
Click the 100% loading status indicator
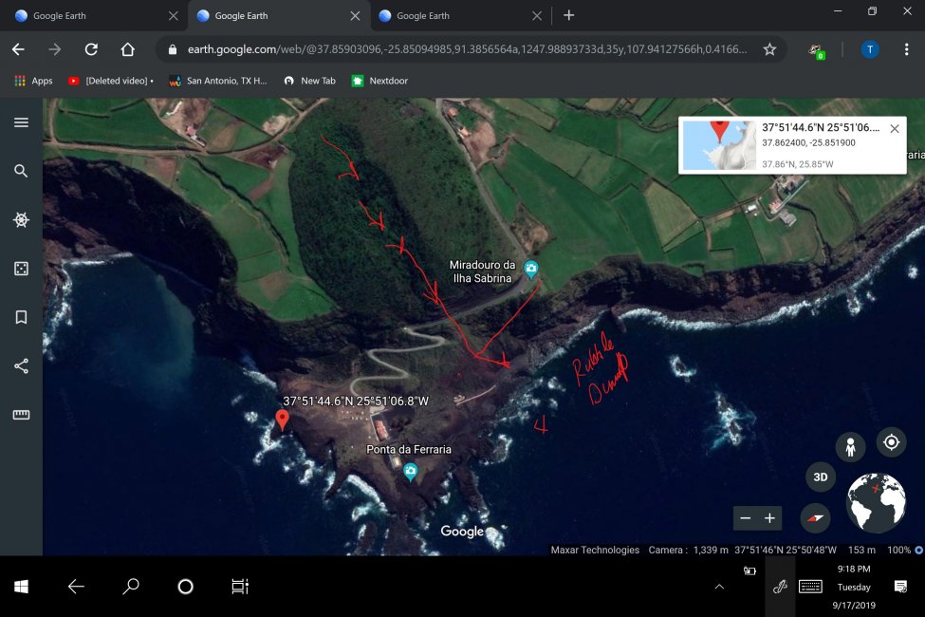(904, 550)
